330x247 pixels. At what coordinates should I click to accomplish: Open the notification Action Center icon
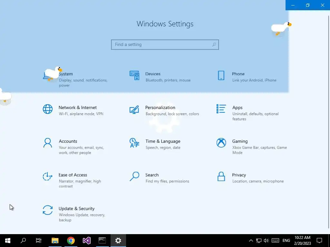[319, 241]
